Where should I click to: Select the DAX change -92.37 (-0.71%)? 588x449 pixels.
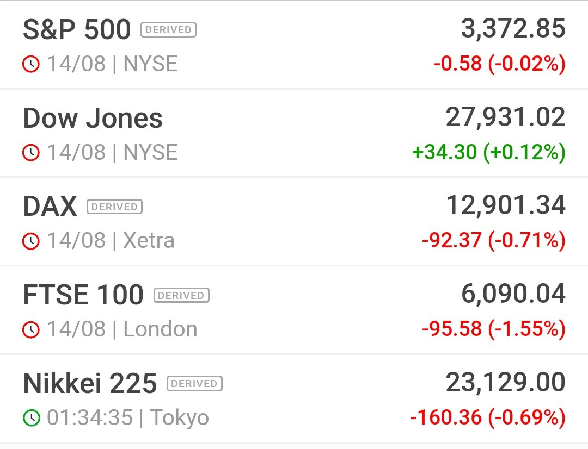pyautogui.click(x=493, y=240)
